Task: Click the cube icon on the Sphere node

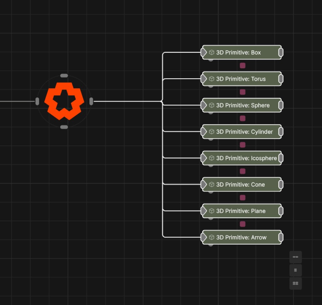Action: pos(211,105)
